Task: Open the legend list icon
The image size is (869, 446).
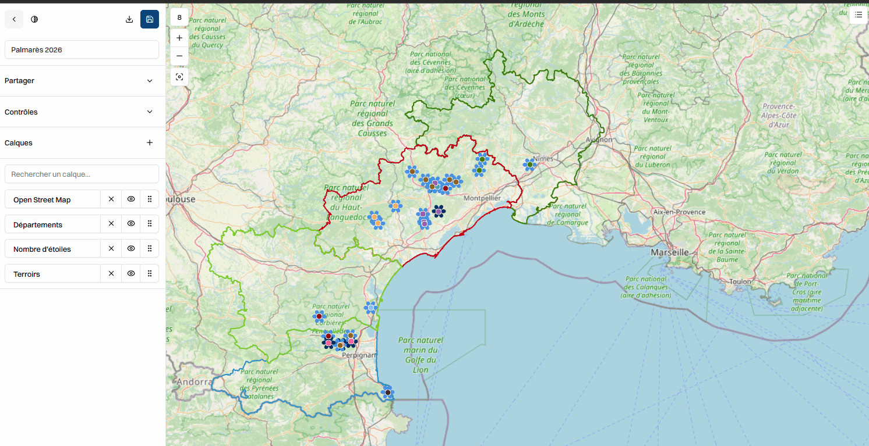Action: (859, 15)
